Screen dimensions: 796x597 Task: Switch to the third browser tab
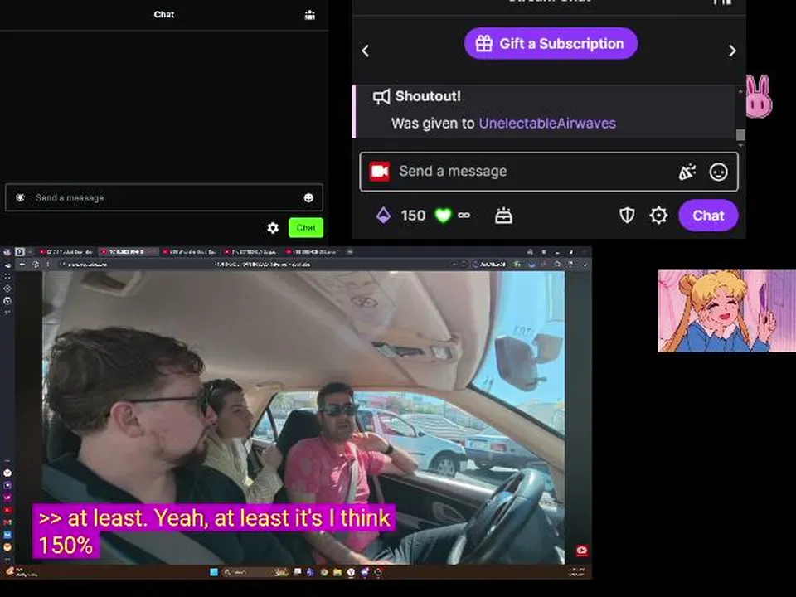click(x=189, y=252)
